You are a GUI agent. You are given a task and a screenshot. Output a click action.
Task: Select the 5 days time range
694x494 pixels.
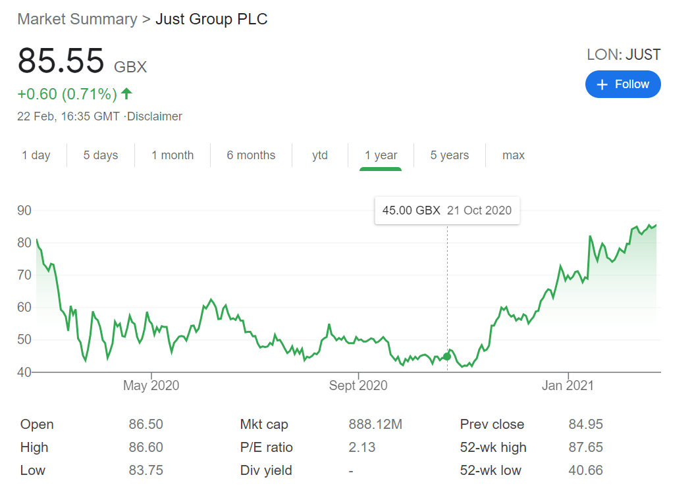point(100,155)
